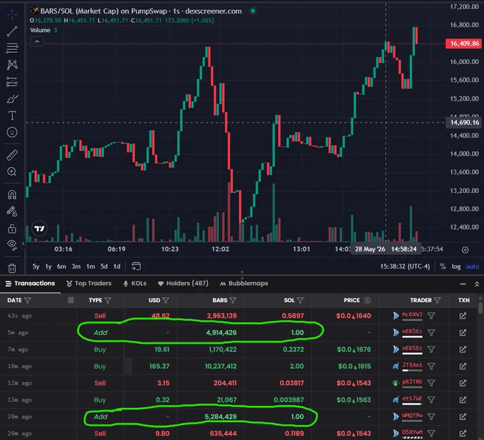Activate the Text annotation tool
Screen dimensions: 484x440
12,115
